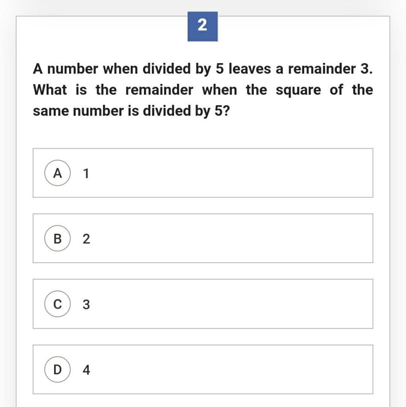Click the answer label 2 beside circle B
Image resolution: width=406 pixels, height=407 pixels.
86,238
